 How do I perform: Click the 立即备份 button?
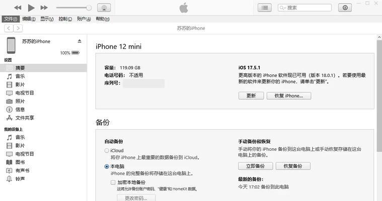point(255,166)
